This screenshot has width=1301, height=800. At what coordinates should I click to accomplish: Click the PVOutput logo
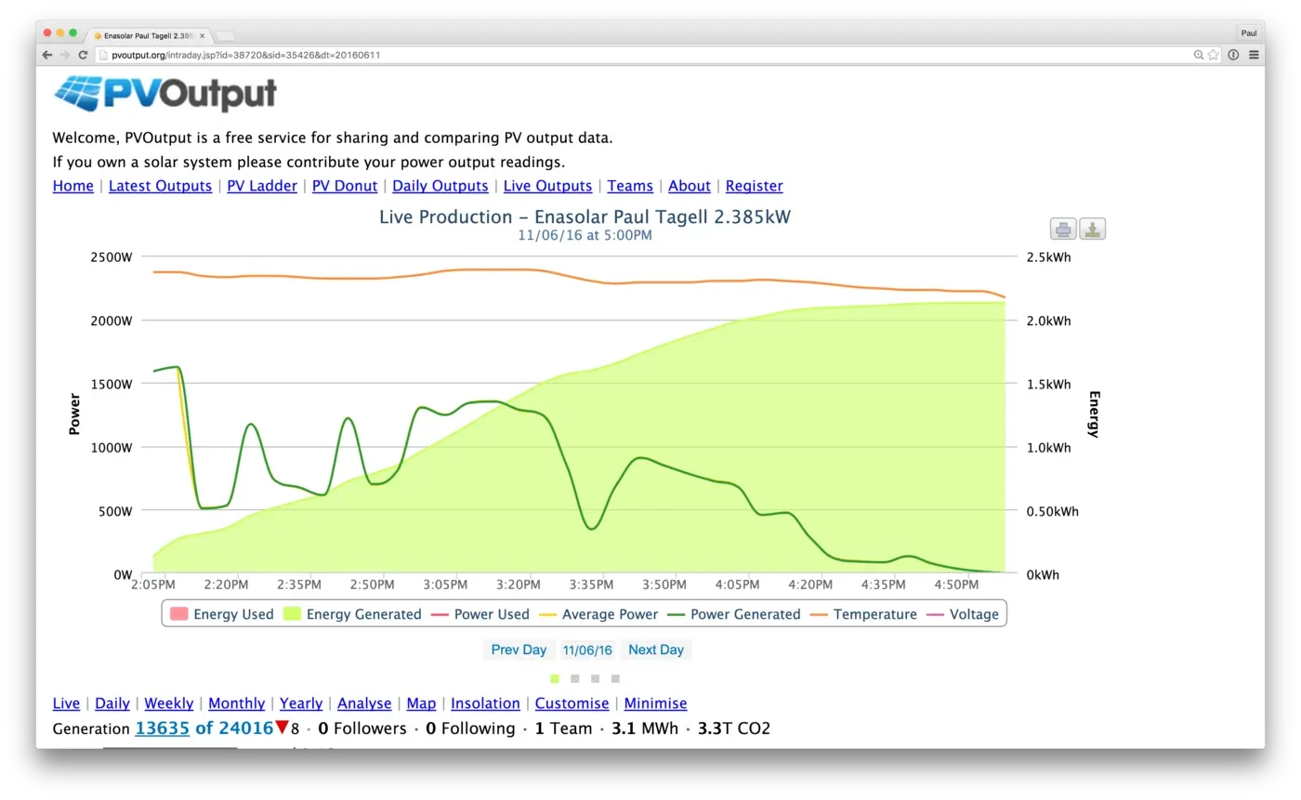tap(165, 94)
